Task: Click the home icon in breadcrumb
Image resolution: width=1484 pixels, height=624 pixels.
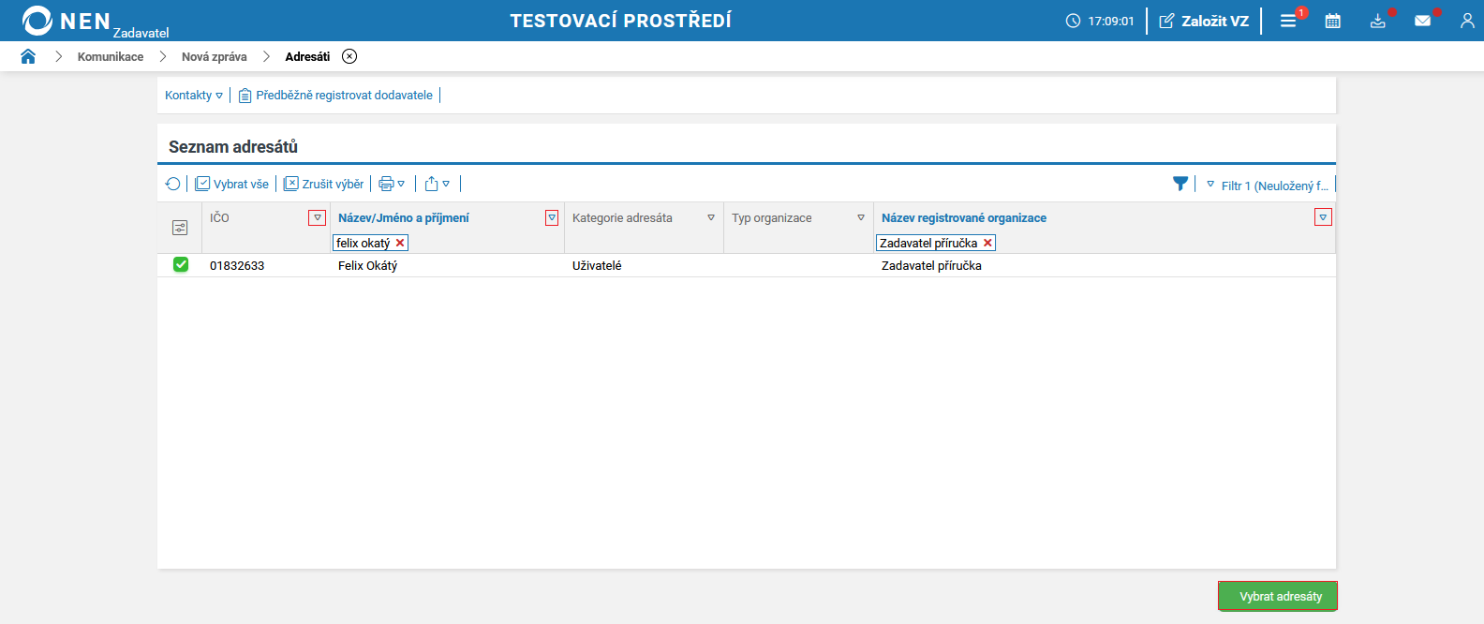Action: (x=28, y=56)
